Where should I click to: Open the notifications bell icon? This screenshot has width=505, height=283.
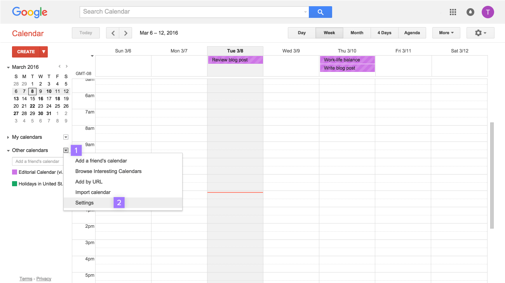pyautogui.click(x=470, y=12)
